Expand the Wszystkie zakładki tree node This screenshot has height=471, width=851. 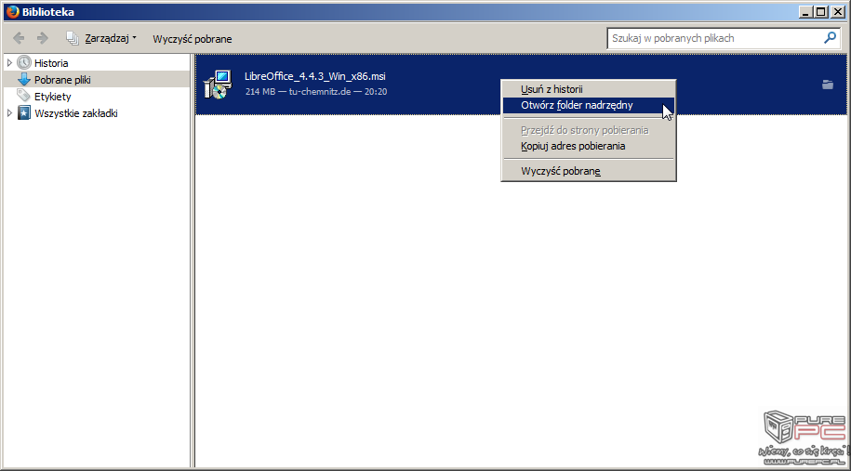click(x=9, y=113)
